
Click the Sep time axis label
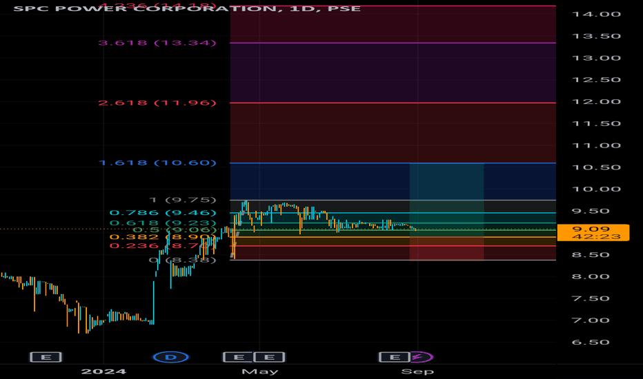(x=417, y=371)
